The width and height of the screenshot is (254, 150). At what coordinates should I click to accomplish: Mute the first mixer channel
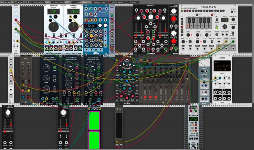pos(145,97)
